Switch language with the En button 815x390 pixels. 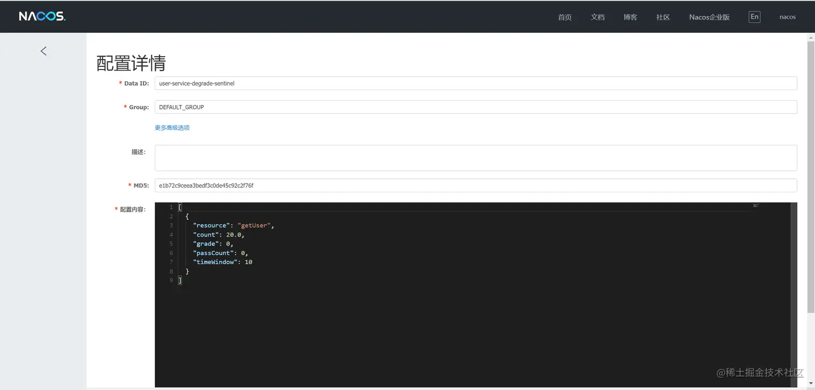coord(754,17)
